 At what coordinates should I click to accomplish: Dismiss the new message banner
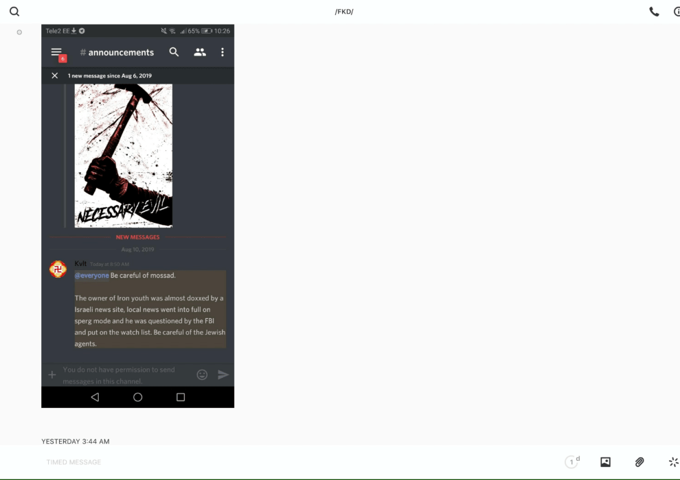55,75
